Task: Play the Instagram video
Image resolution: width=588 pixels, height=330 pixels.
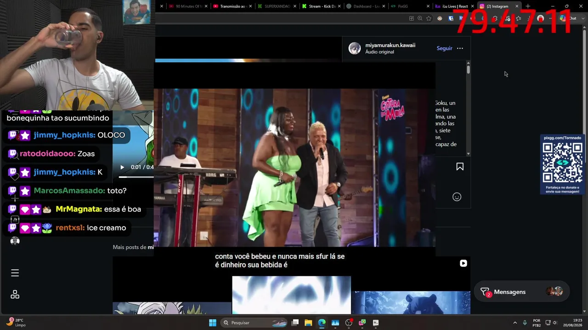Action: point(122,167)
